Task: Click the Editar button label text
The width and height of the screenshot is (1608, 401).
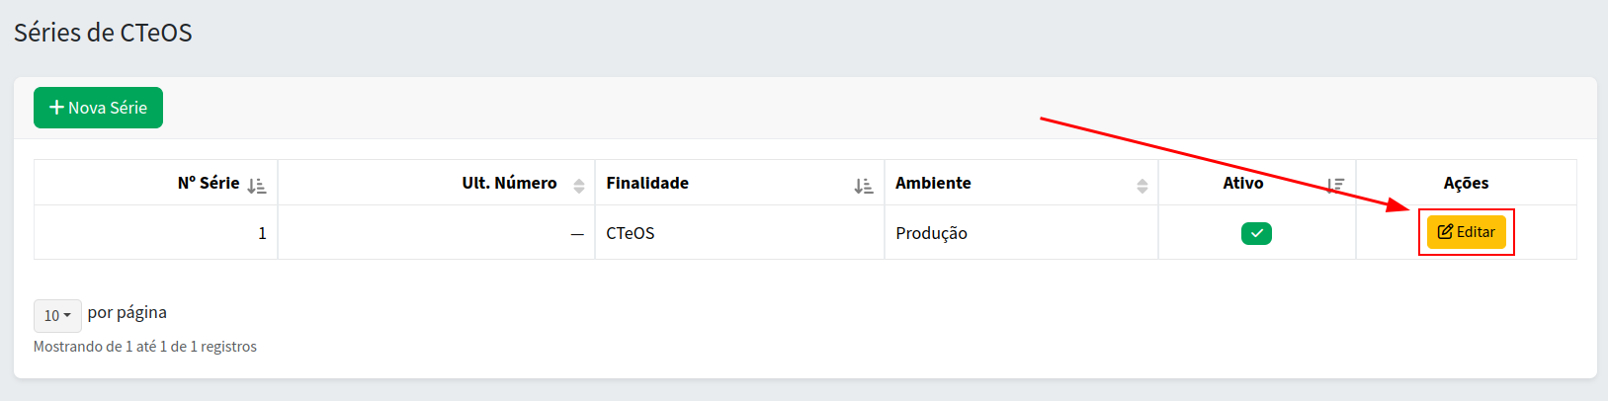Action: pos(1476,232)
